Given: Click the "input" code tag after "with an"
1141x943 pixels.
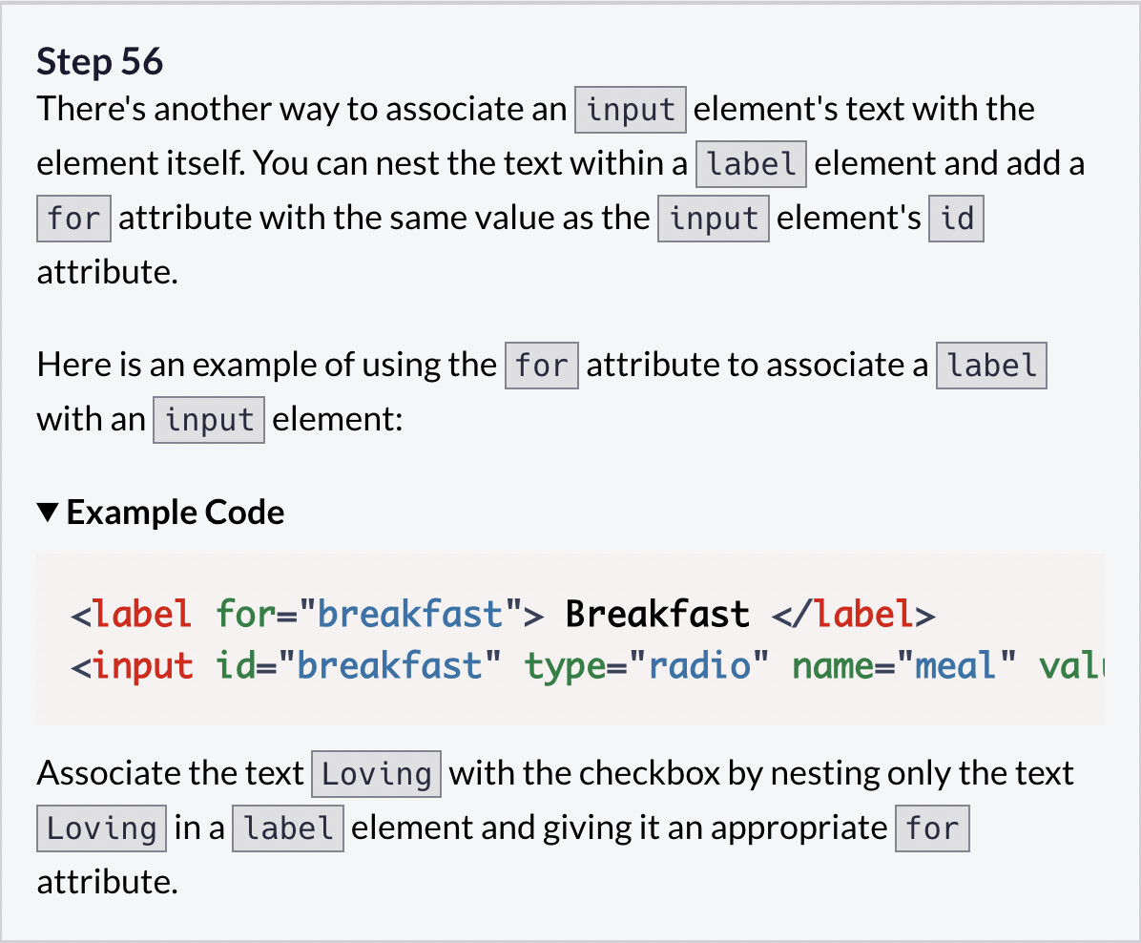Looking at the screenshot, I should [208, 420].
